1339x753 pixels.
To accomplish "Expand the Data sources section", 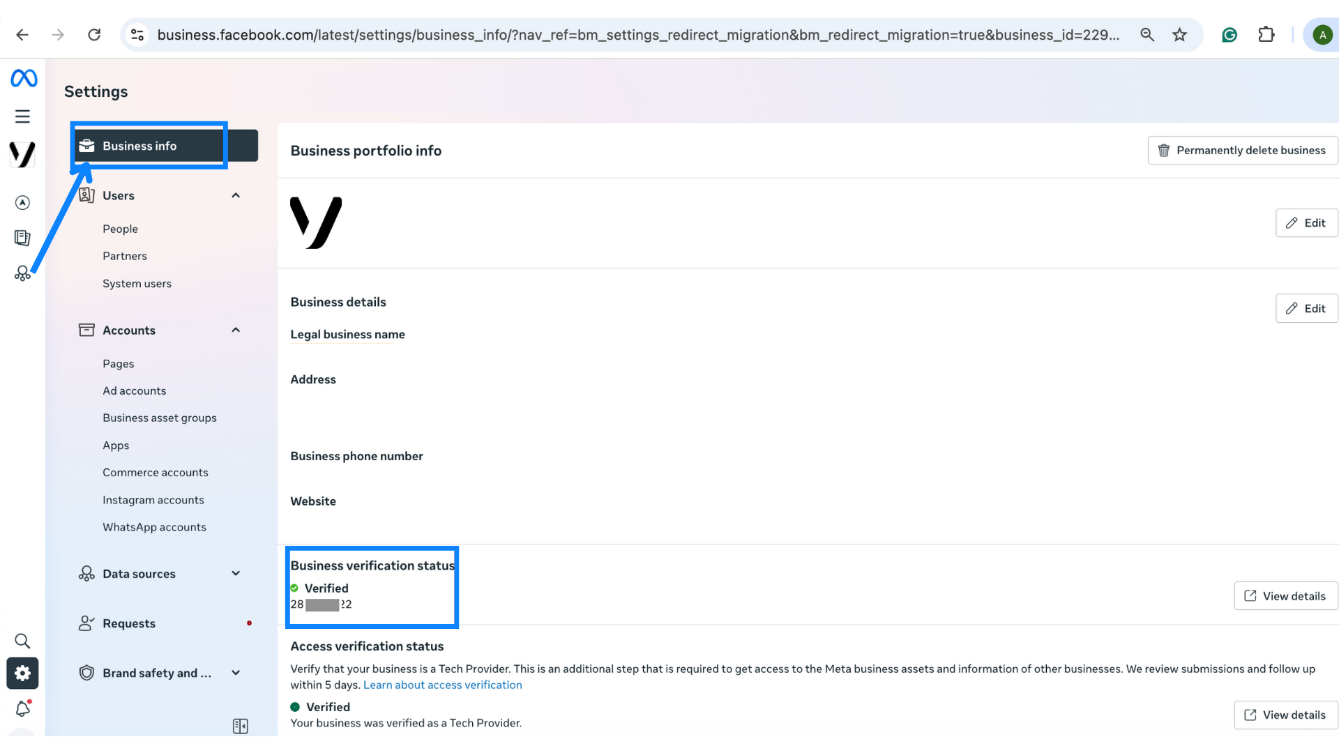I will click(x=236, y=573).
